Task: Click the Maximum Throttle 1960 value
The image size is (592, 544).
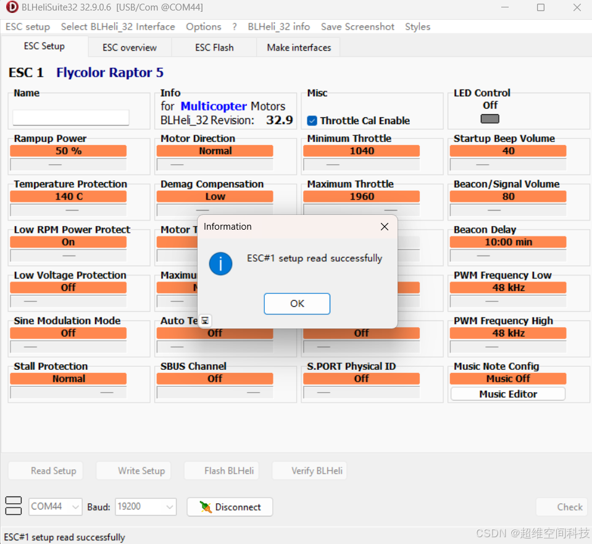Action: pyautogui.click(x=361, y=196)
